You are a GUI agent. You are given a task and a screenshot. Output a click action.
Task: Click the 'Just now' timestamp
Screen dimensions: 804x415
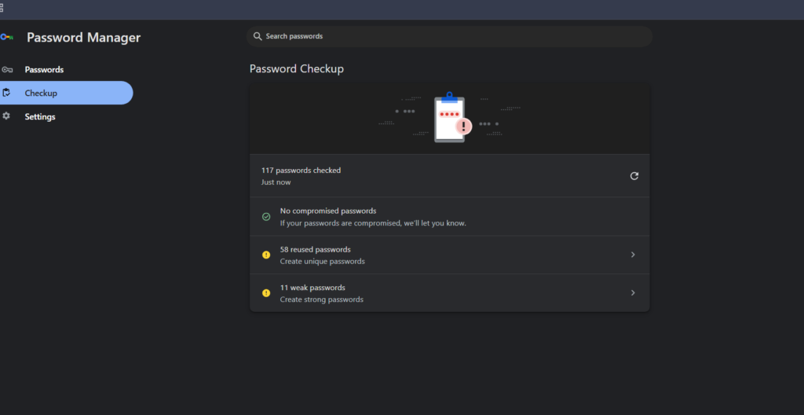click(x=276, y=182)
